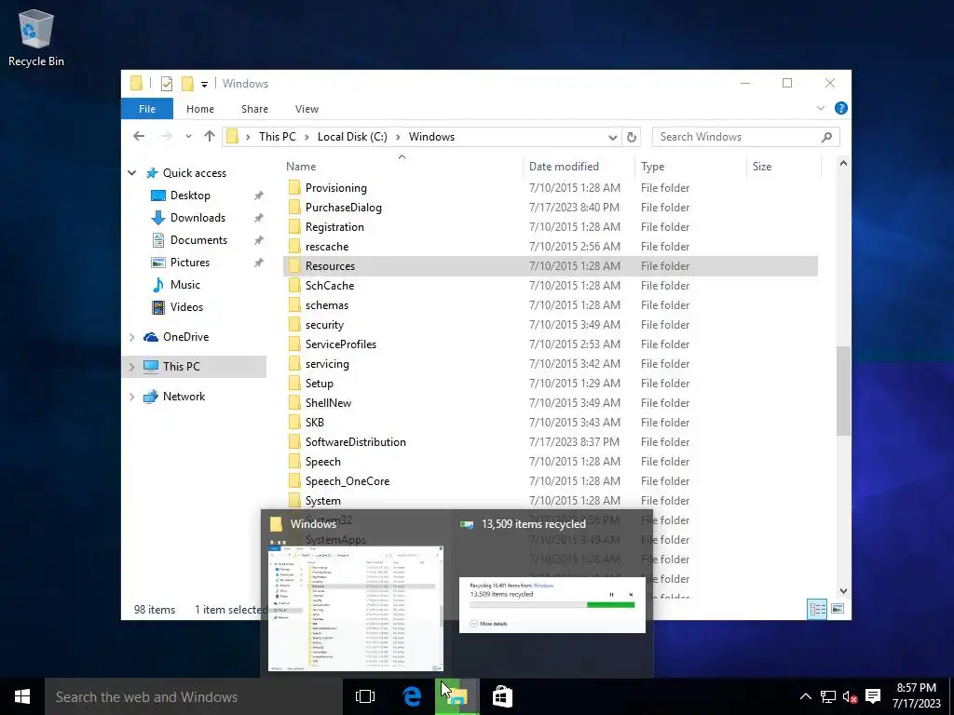Select the Registration folder icon
This screenshot has height=715, width=954.
(294, 227)
